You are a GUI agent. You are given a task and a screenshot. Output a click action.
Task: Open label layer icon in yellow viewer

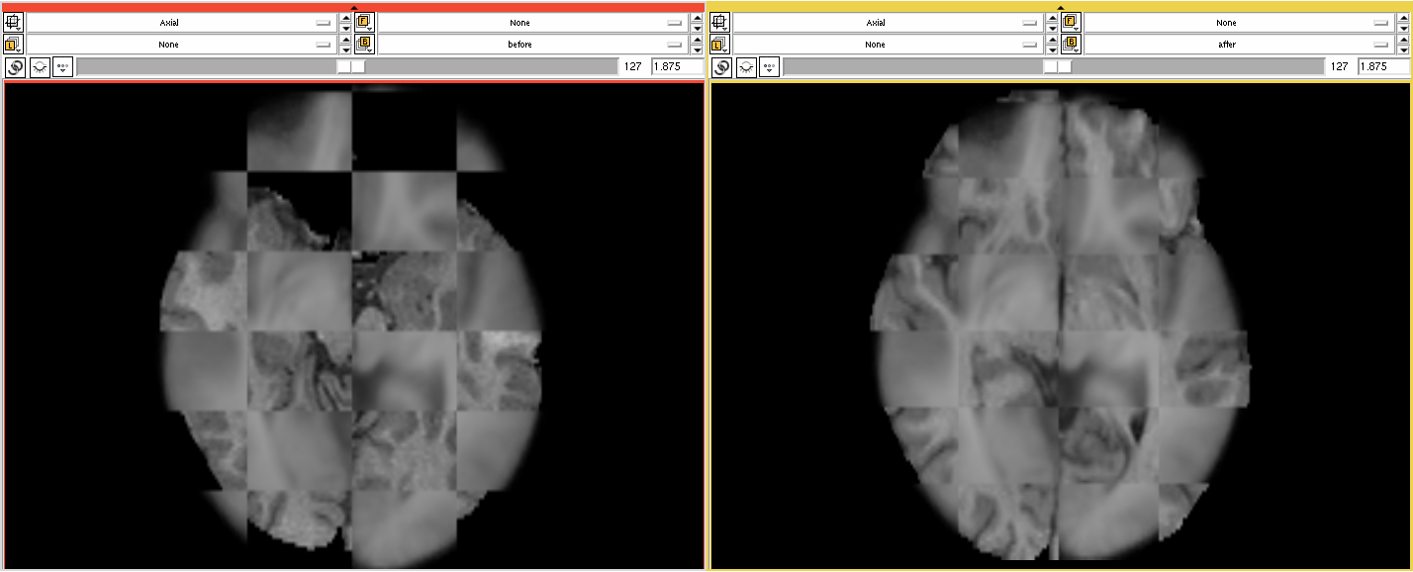tap(720, 45)
